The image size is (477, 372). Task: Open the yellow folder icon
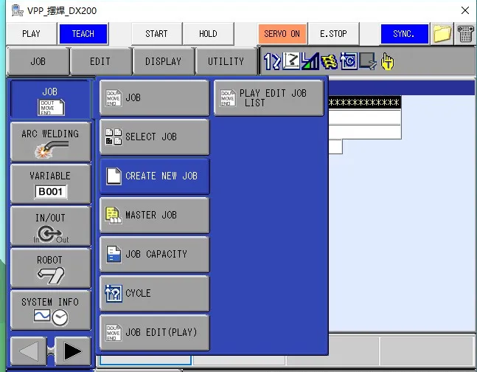tap(442, 33)
